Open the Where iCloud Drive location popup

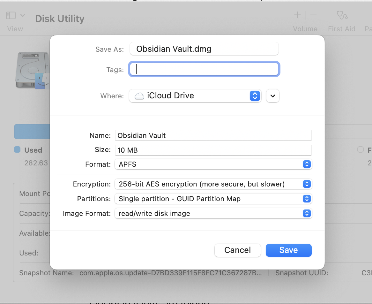[195, 96]
